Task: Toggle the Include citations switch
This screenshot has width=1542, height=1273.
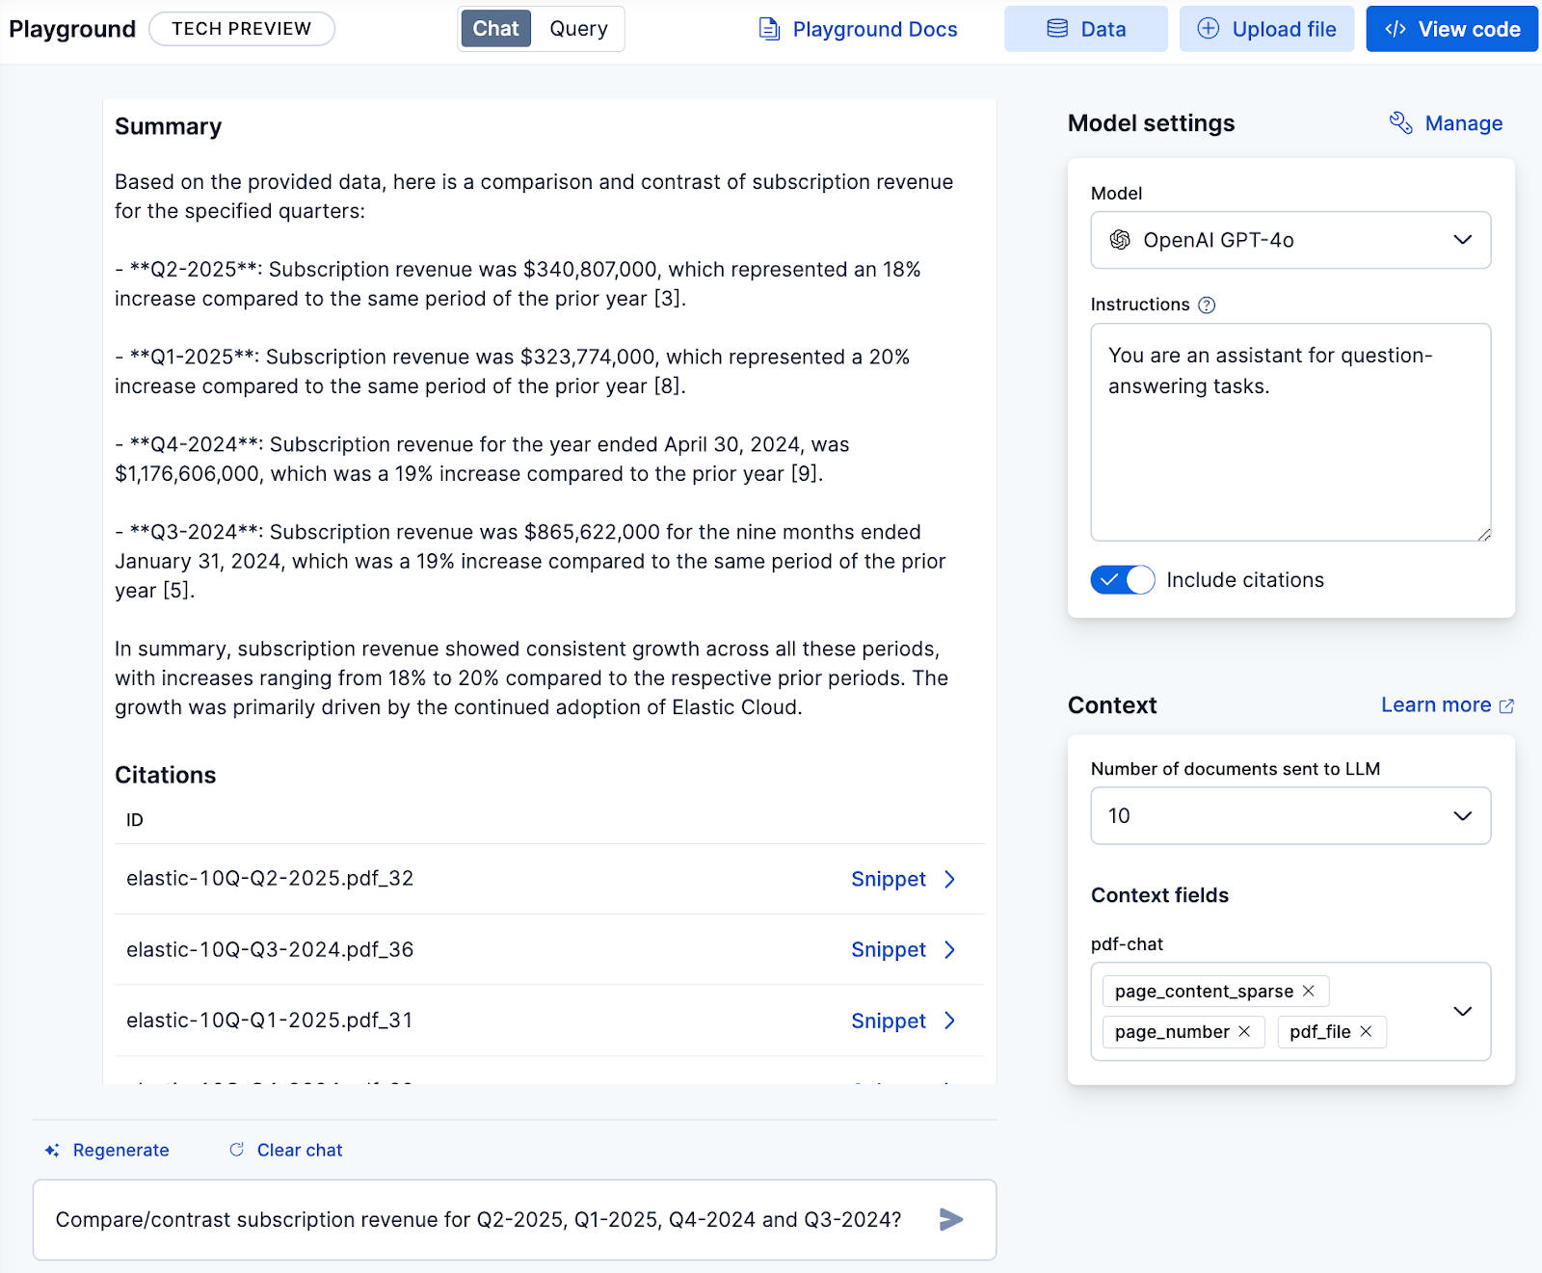Action: pyautogui.click(x=1123, y=580)
